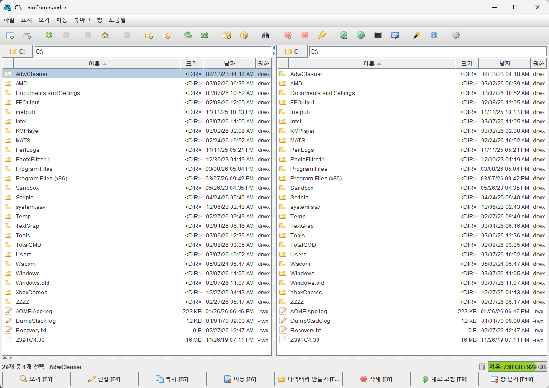Open preferences gear icon in toolbar
The image size is (549, 388).
click(455, 35)
